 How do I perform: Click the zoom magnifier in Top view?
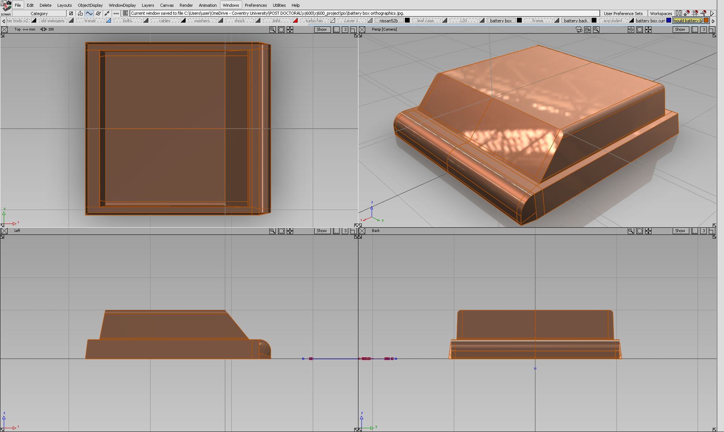[x=272, y=29]
